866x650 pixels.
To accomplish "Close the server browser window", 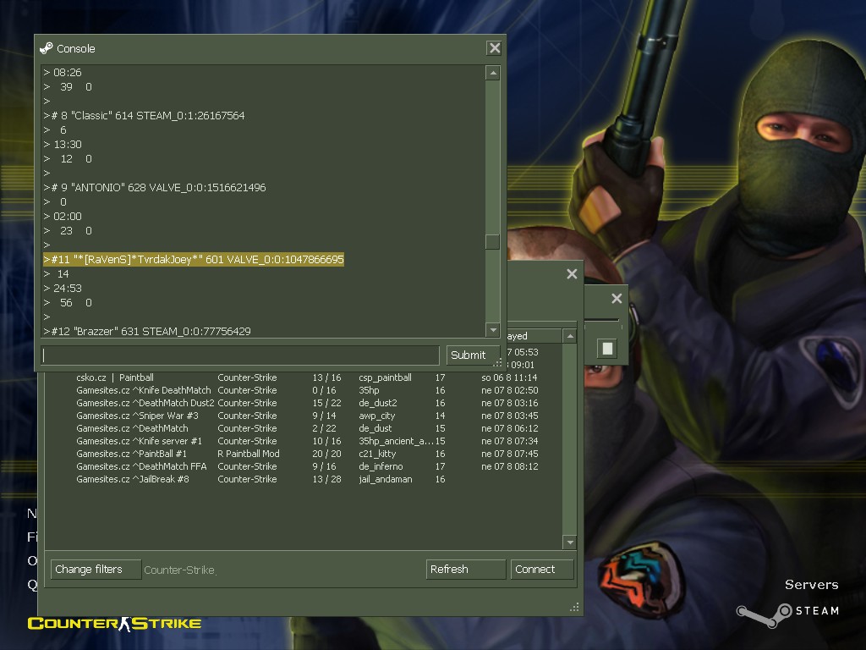I will pyautogui.click(x=572, y=273).
